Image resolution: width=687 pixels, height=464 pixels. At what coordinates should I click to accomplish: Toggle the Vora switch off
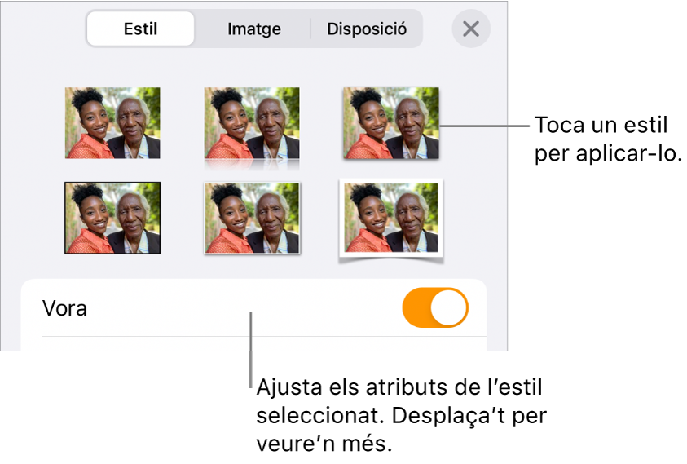point(435,307)
